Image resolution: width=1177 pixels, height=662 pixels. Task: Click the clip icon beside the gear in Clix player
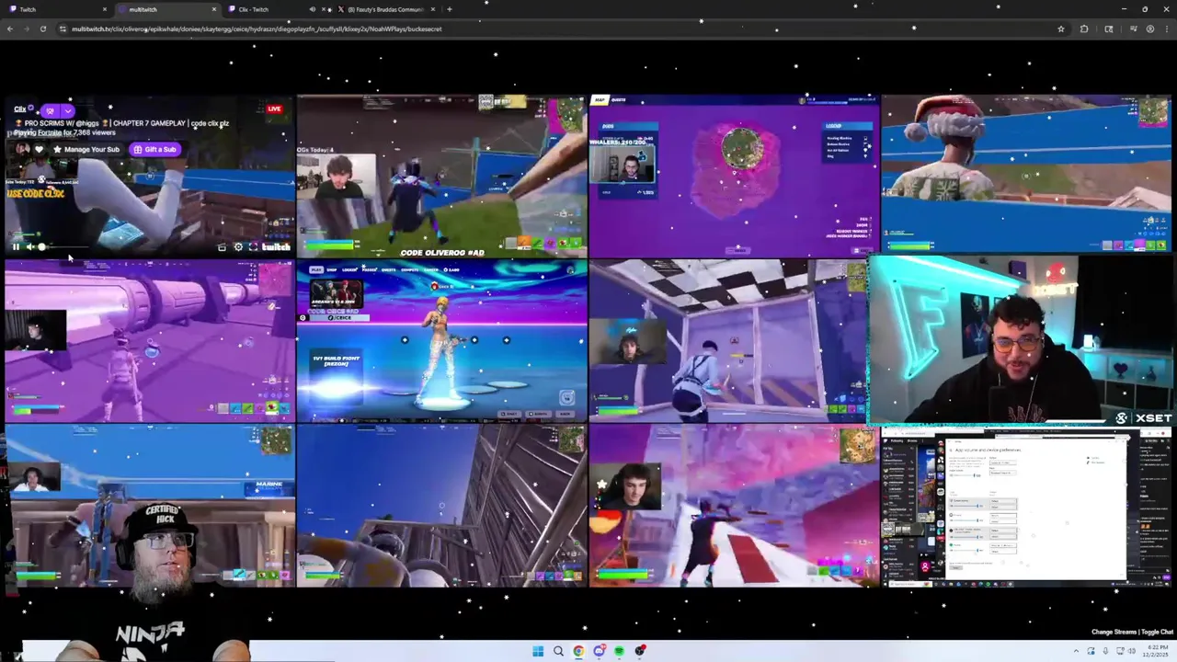(222, 246)
